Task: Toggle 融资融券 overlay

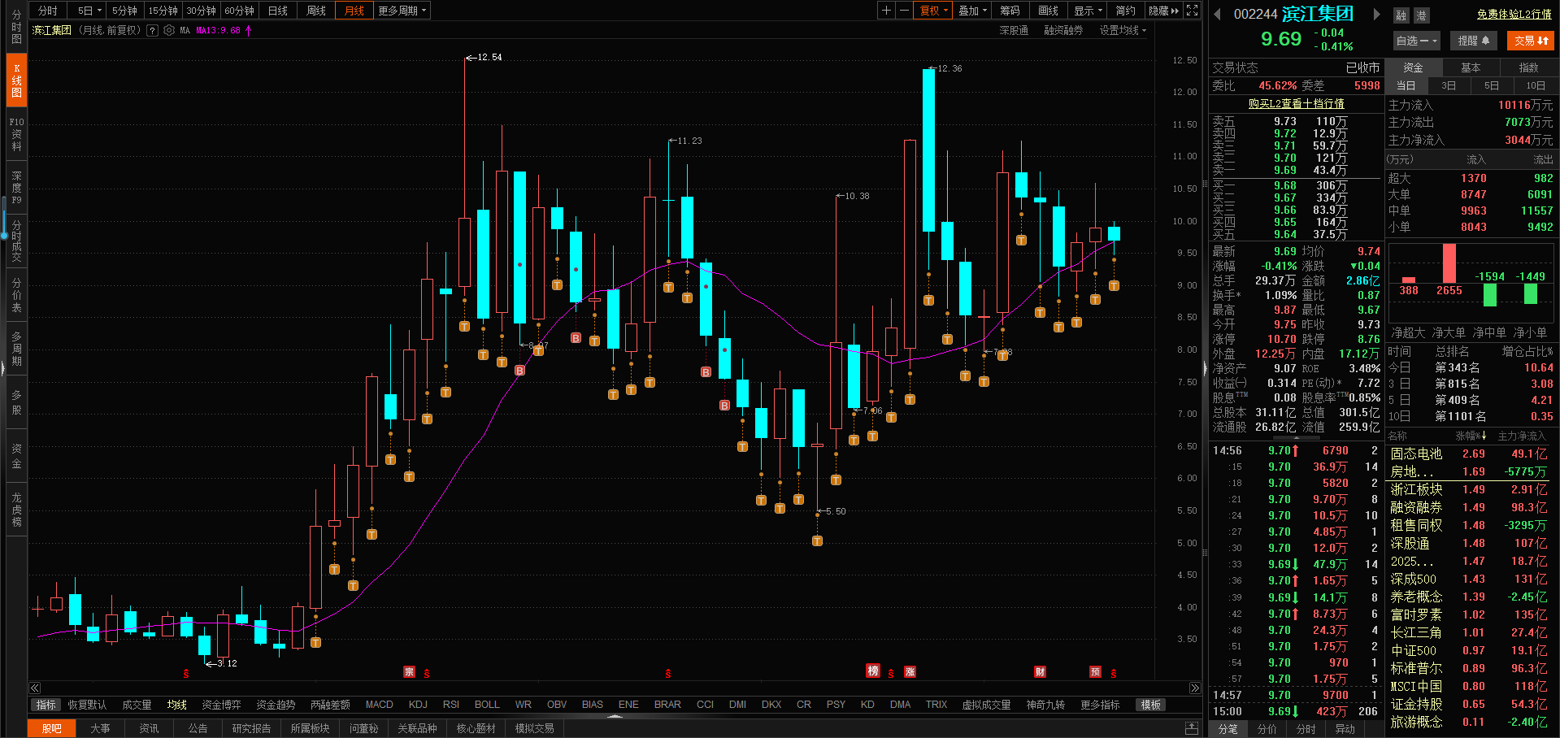Action: pyautogui.click(x=1063, y=30)
